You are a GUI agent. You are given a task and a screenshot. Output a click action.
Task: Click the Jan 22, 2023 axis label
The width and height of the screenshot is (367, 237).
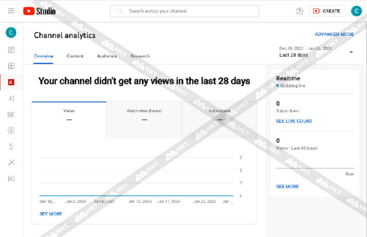(205, 202)
